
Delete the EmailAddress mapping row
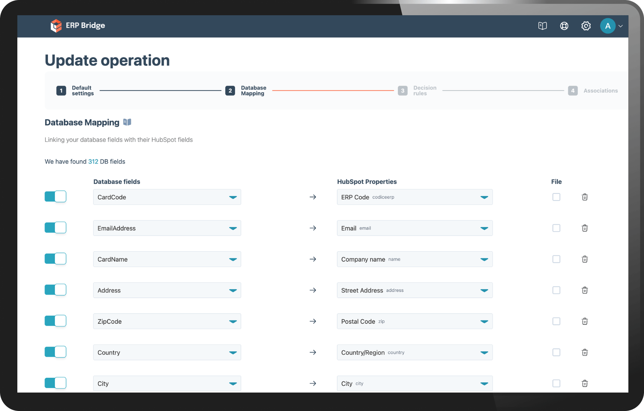pos(585,228)
